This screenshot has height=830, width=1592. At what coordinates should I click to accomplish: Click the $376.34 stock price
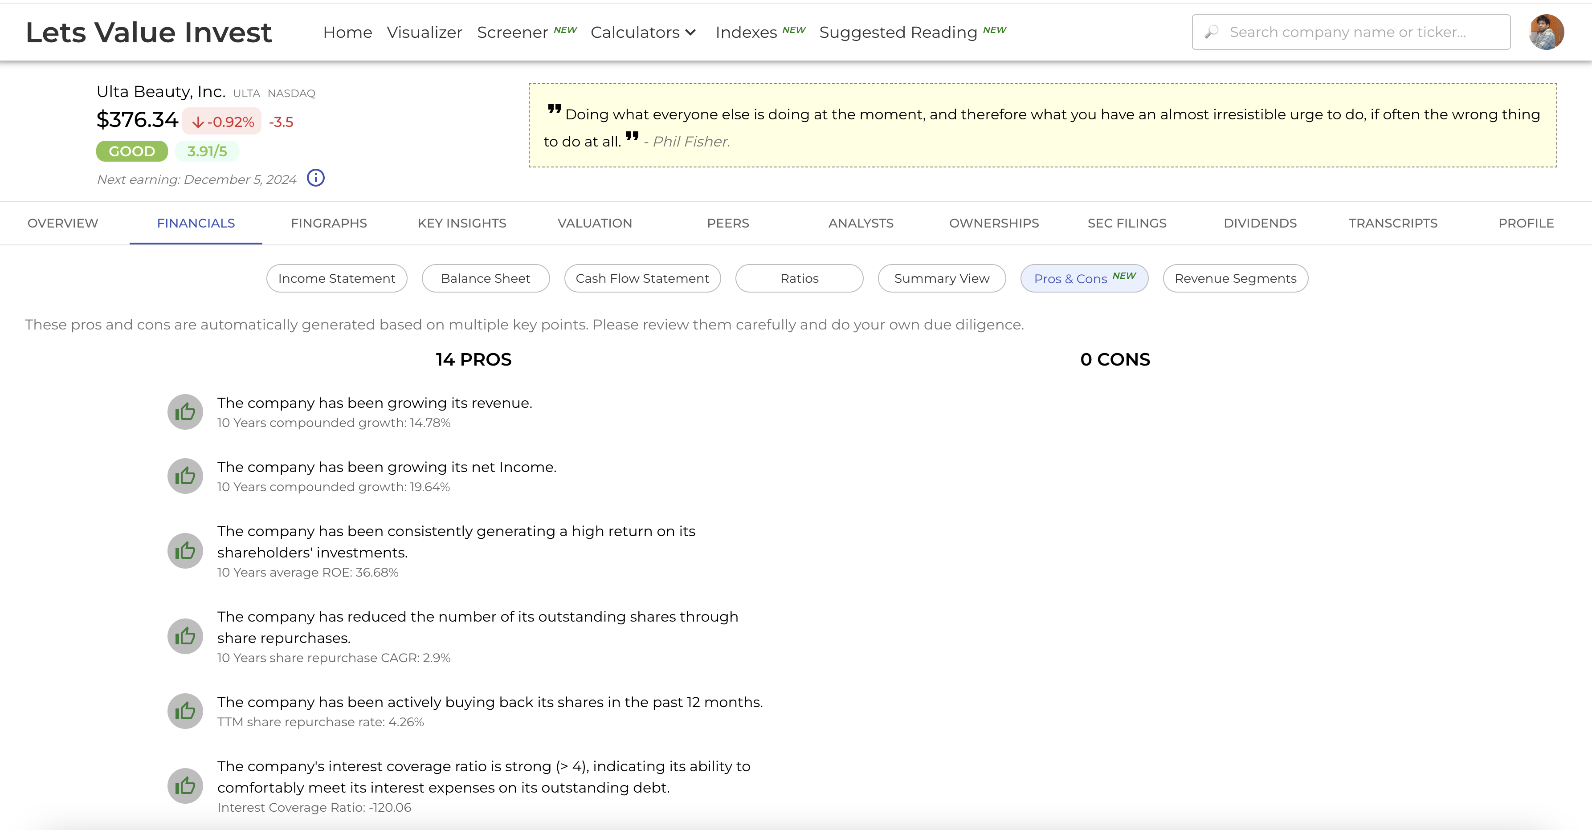[137, 120]
